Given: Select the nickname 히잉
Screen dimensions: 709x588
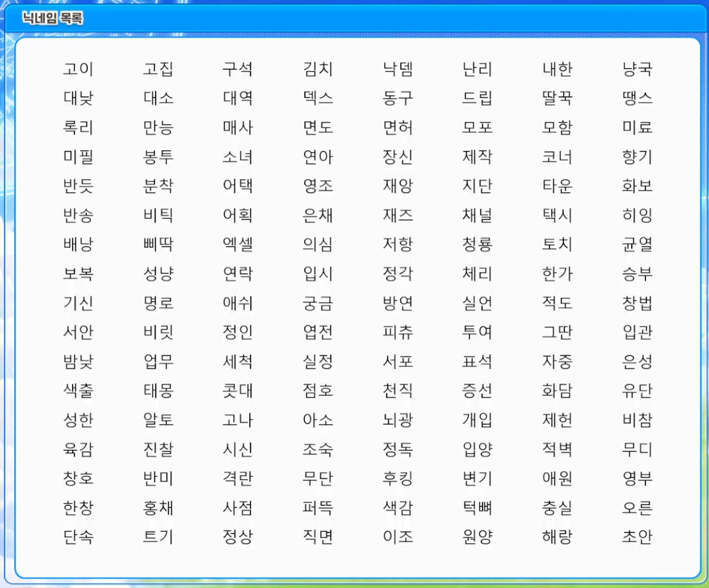Looking at the screenshot, I should tap(637, 215).
